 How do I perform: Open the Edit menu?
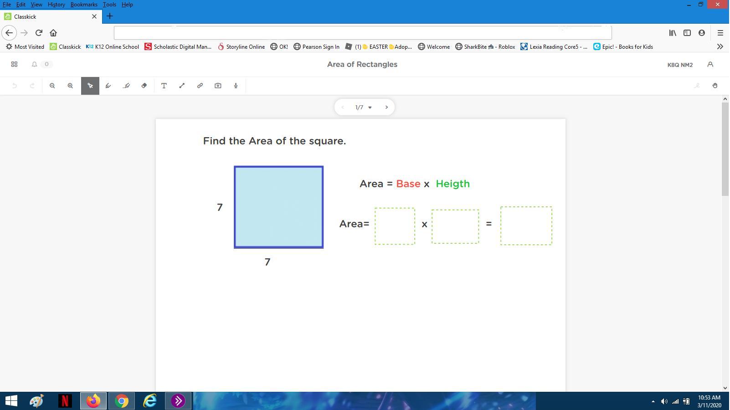[x=21, y=5]
